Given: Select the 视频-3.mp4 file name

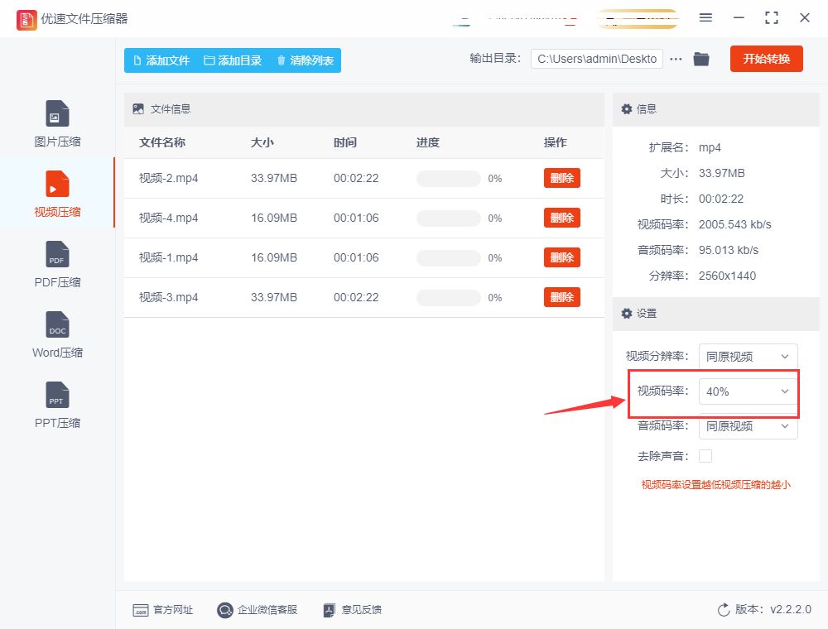Looking at the screenshot, I should click(168, 298).
